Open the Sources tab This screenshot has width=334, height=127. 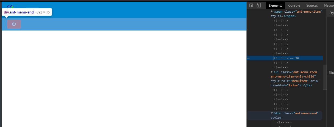point(312,5)
